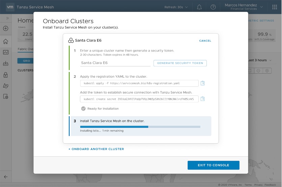
Task: Open Metric Settings link
Action: coord(261,21)
